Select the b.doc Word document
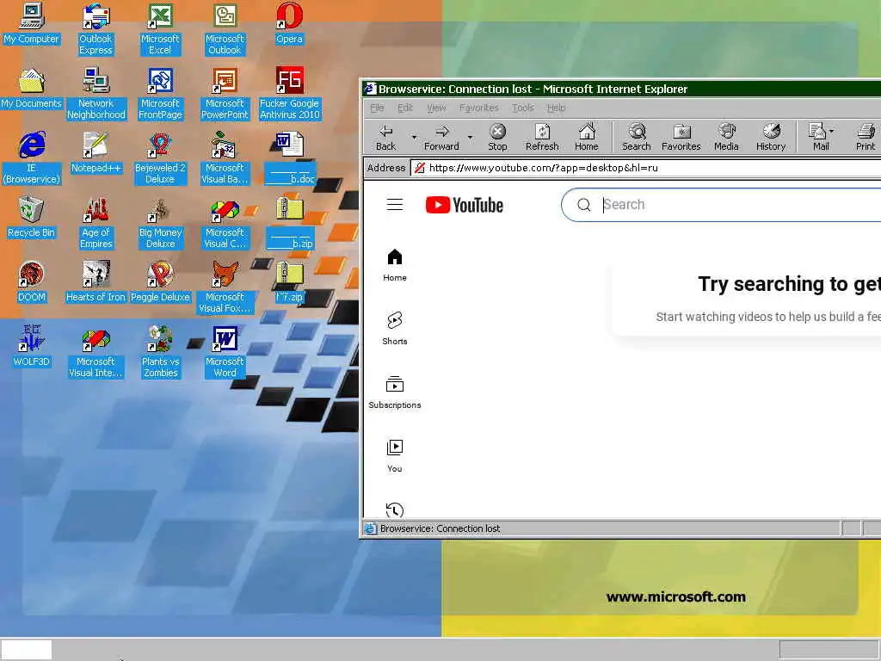This screenshot has height=661, width=881. pos(290,158)
